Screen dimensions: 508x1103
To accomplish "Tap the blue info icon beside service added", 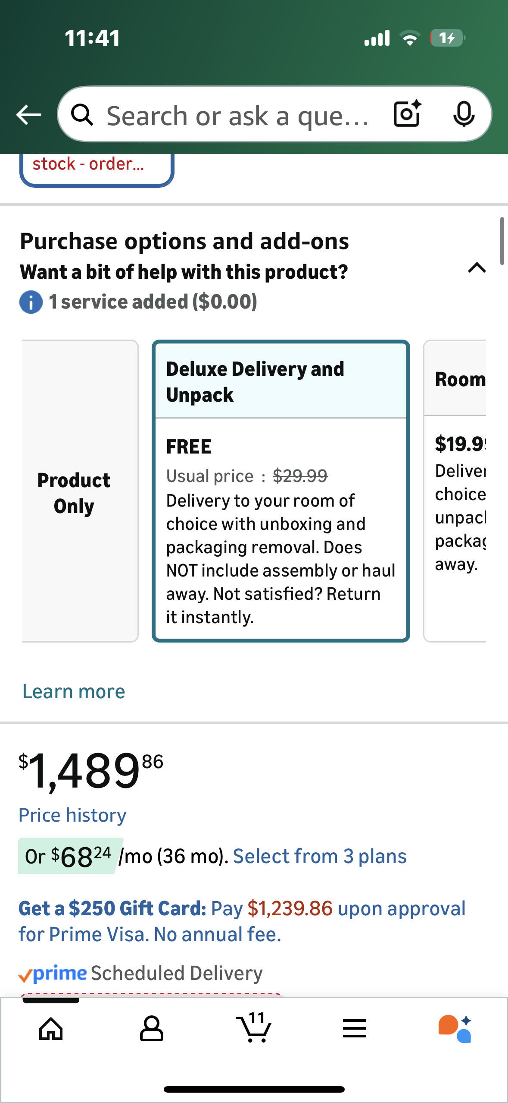I will (x=31, y=302).
